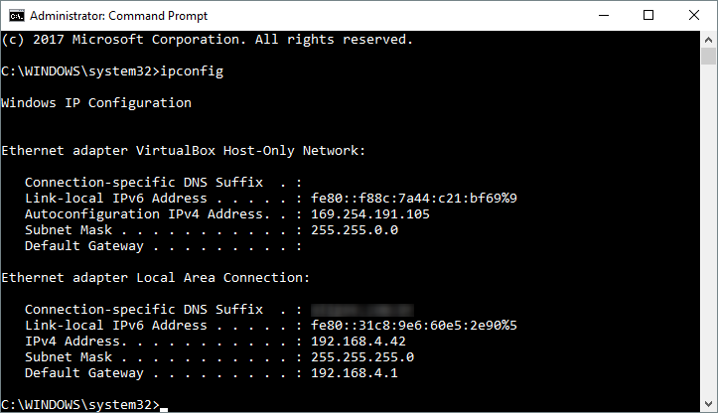The width and height of the screenshot is (718, 413).
Task: Click the blinking cursor at the last prompt
Action: pyautogui.click(x=165, y=406)
